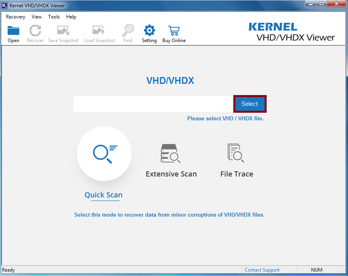
Task: Click the Save Snapshot toolbar icon
Action: pos(63,30)
